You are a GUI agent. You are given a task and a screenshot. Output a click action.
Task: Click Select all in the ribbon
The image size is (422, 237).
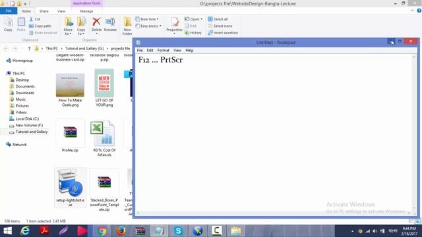pos(218,19)
